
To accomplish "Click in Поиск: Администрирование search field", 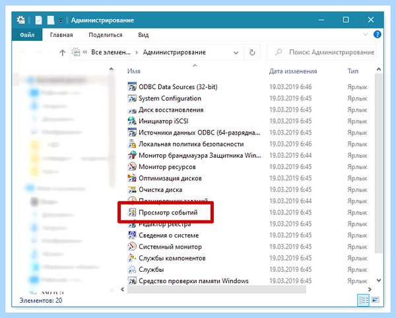I will 322,52.
